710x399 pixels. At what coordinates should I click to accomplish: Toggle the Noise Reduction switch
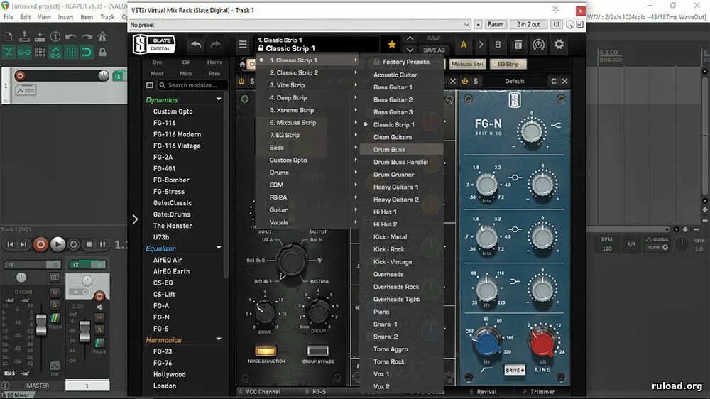[266, 351]
